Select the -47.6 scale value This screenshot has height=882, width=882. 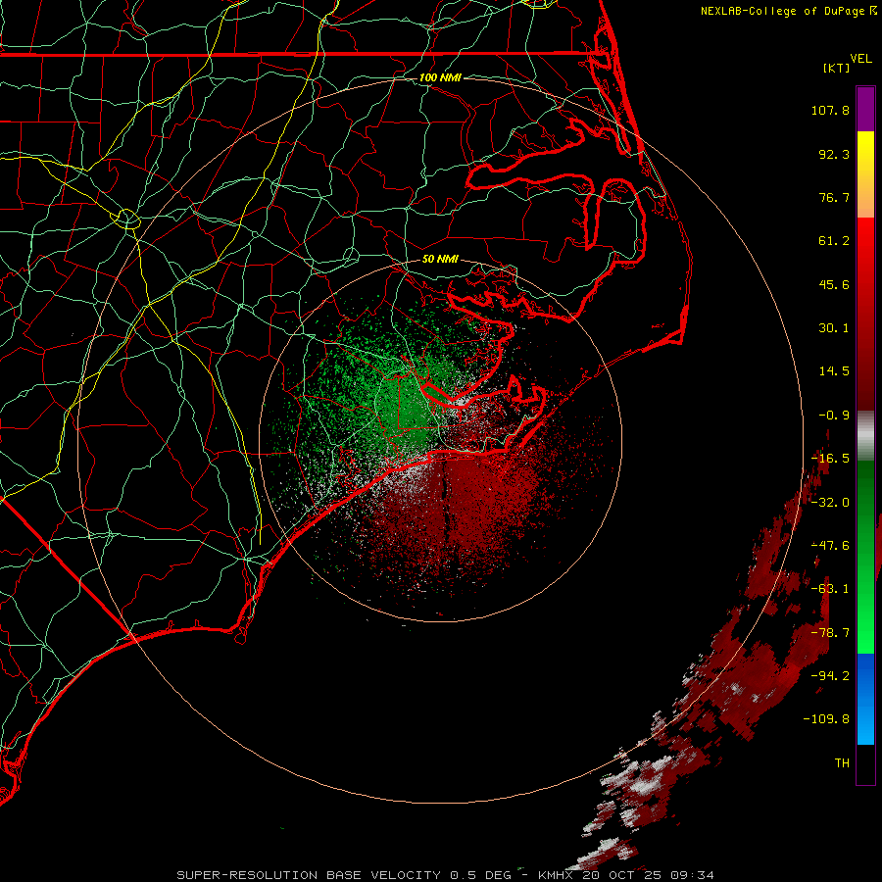coord(830,546)
